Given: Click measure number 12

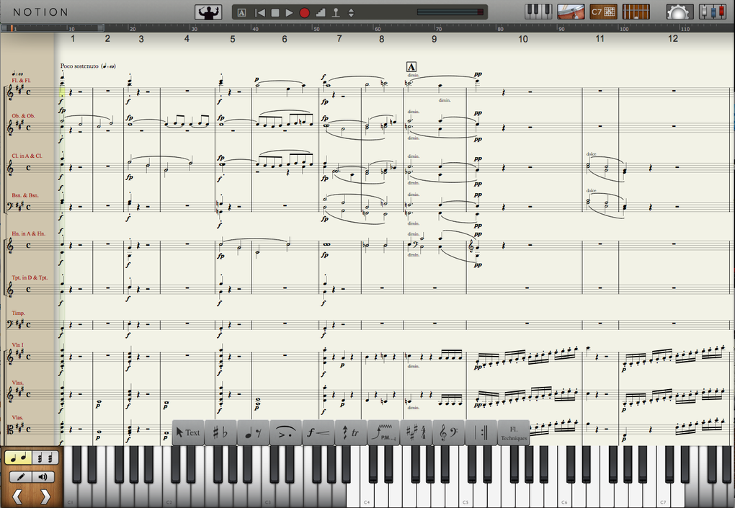Looking at the screenshot, I should point(673,38).
